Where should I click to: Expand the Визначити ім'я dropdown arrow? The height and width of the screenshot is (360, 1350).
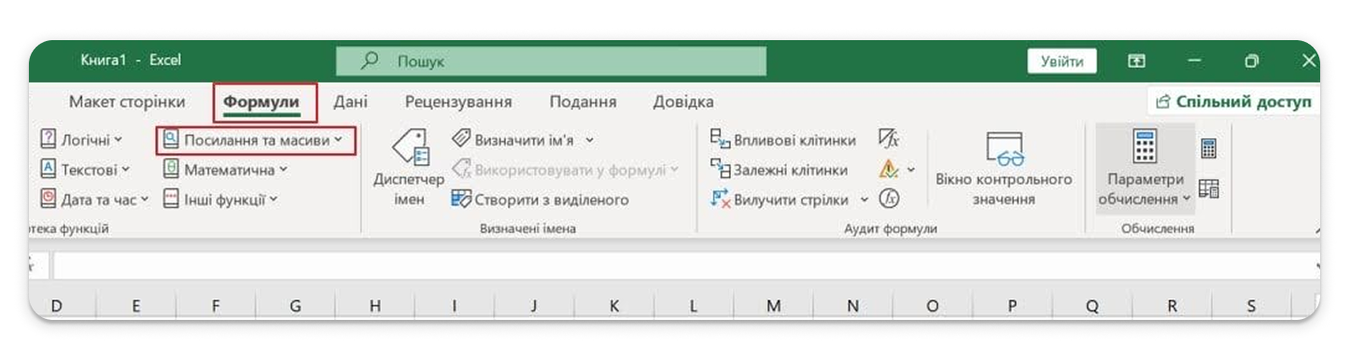590,140
